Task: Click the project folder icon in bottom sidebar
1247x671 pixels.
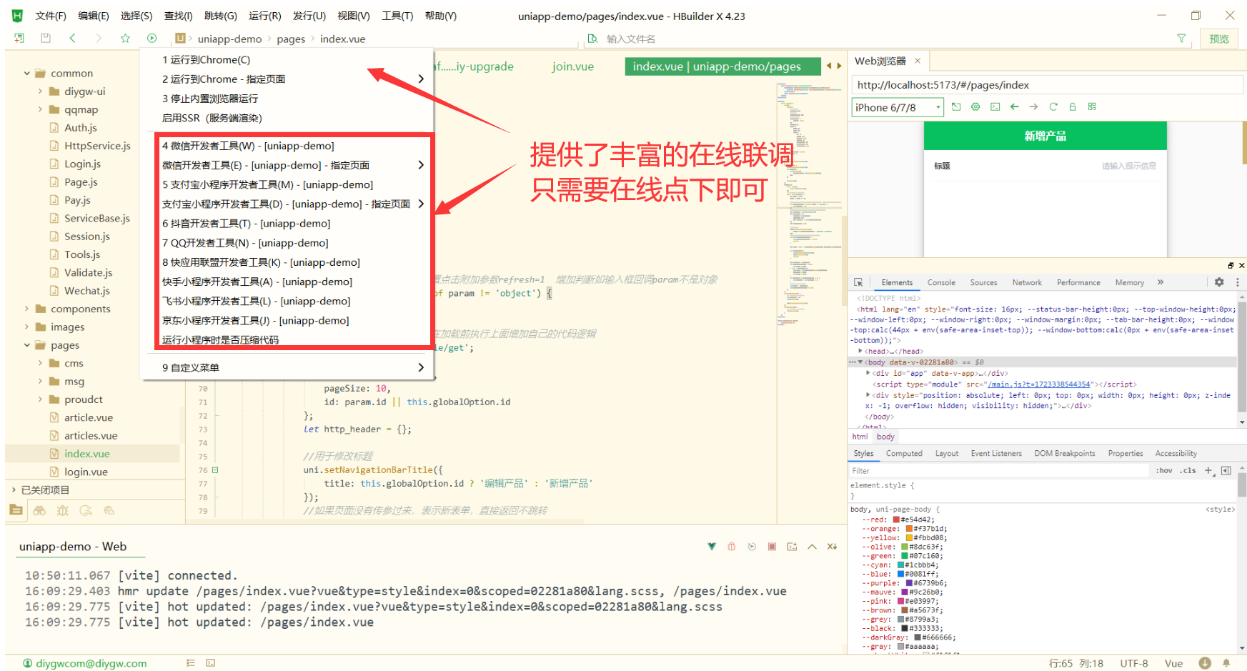Action: coord(16,510)
